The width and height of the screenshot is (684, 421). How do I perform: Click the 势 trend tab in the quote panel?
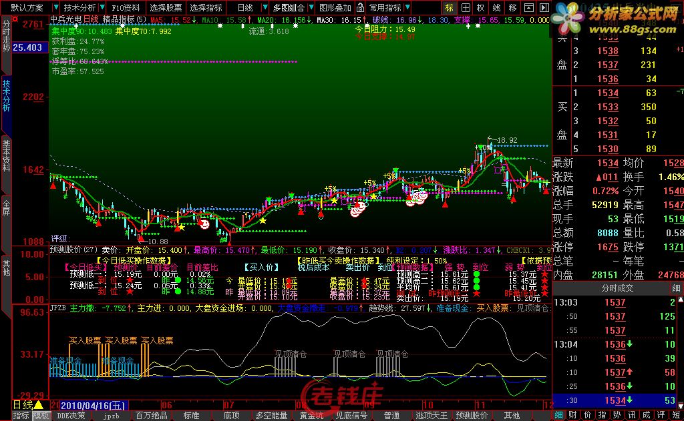pos(617,416)
